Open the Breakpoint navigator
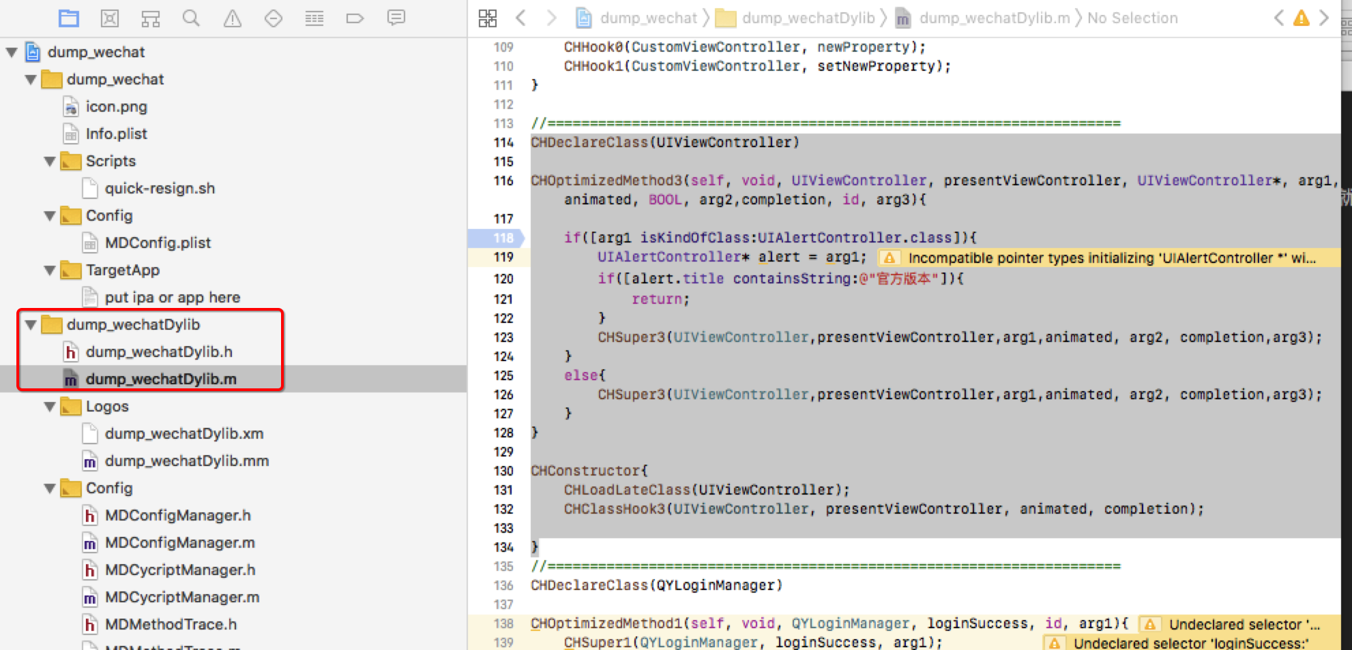This screenshot has height=650, width=1352. coord(355,18)
